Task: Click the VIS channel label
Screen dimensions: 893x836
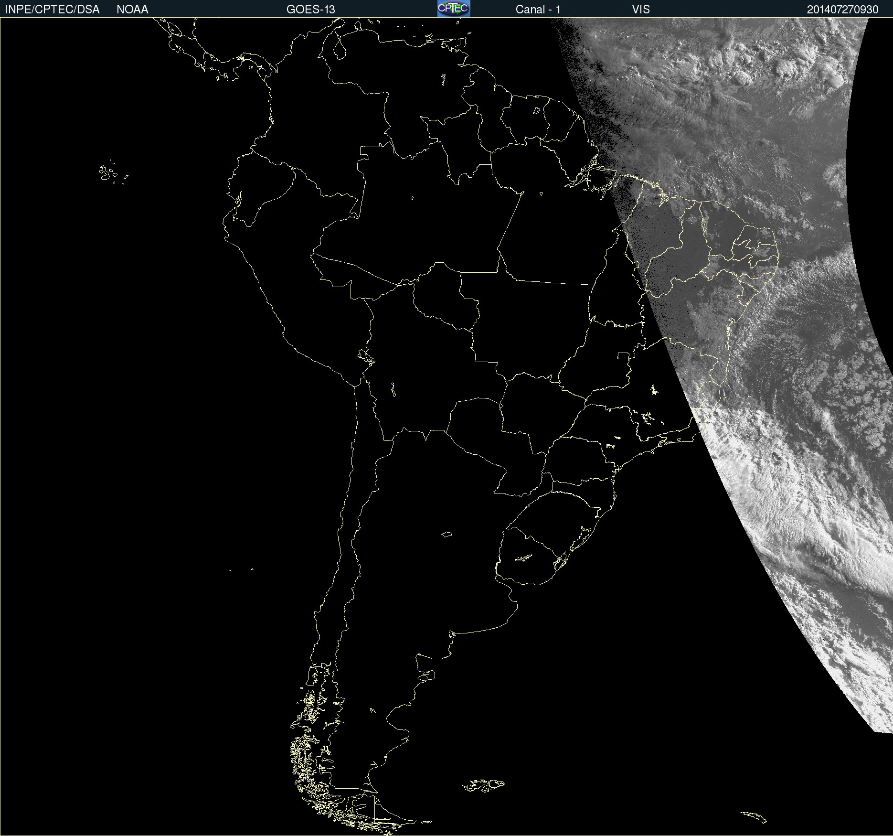Action: click(641, 10)
